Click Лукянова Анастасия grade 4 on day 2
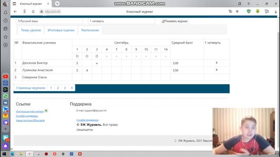This screenshot has height=157, width=280. [x=87, y=70]
